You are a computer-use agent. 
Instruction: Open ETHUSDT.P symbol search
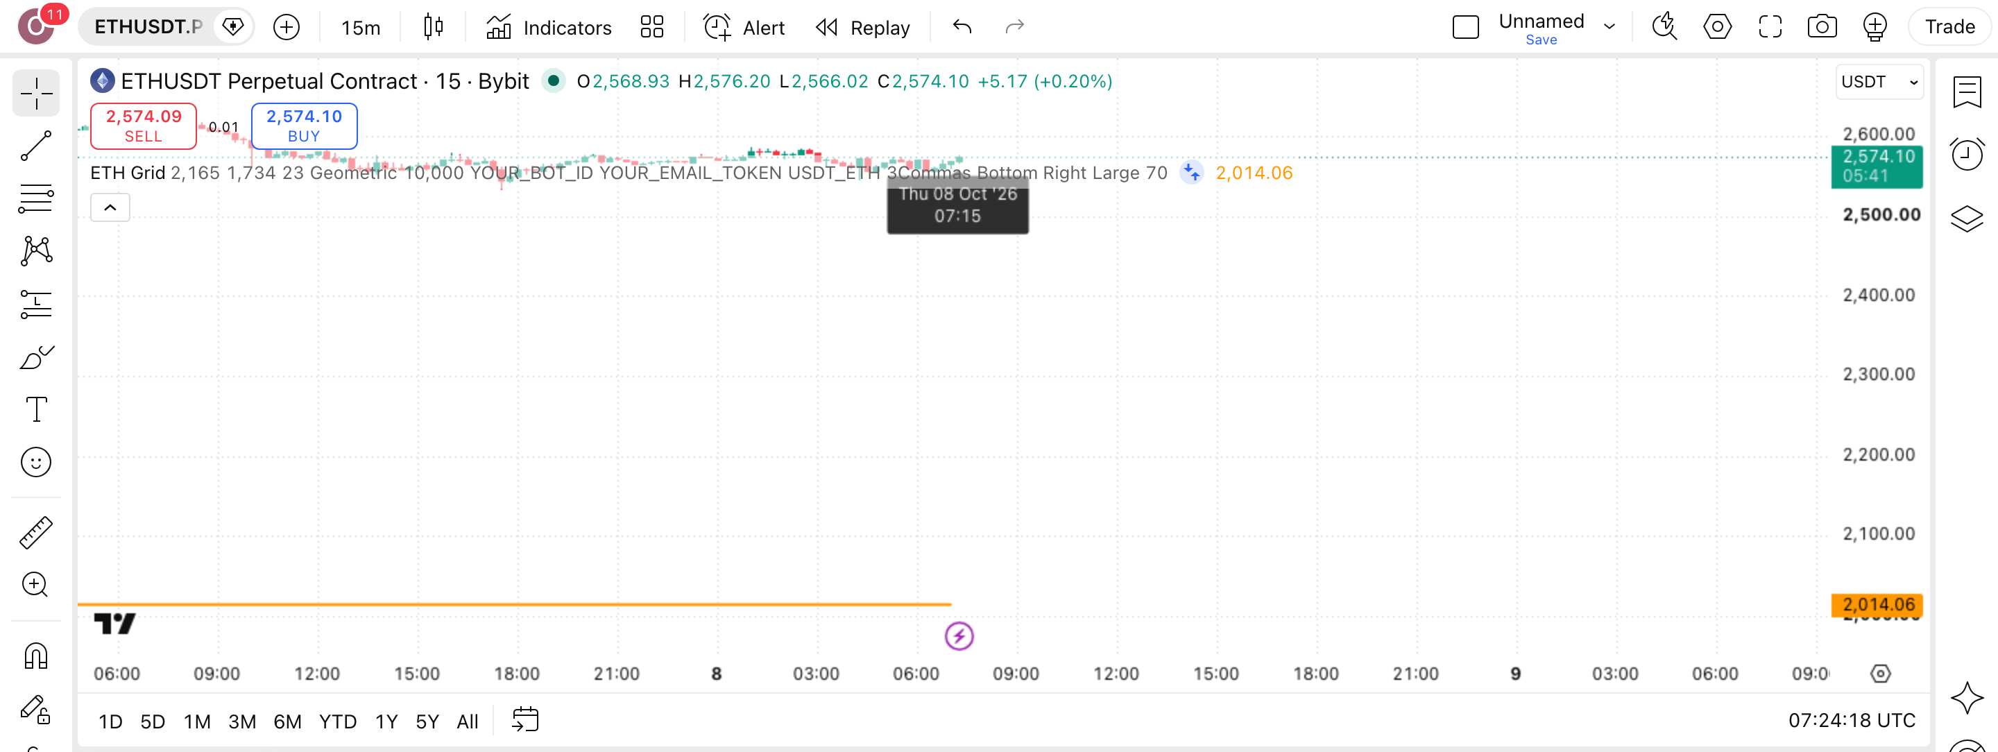coord(149,27)
